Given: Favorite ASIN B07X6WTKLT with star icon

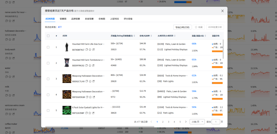Looking at the screenshot, I should coord(90,50).
